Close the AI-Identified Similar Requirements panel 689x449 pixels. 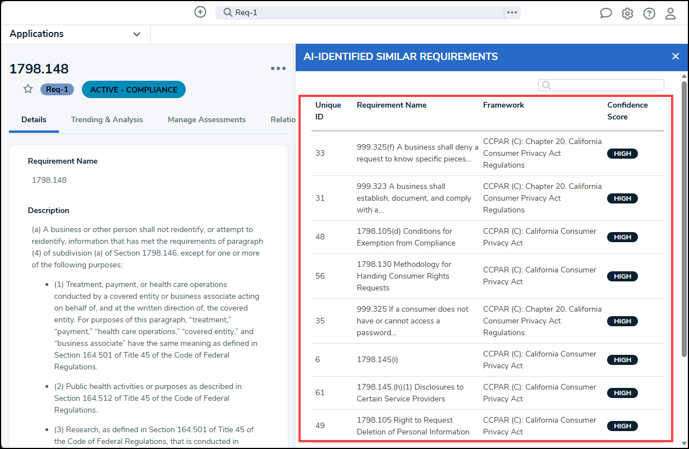coord(676,56)
